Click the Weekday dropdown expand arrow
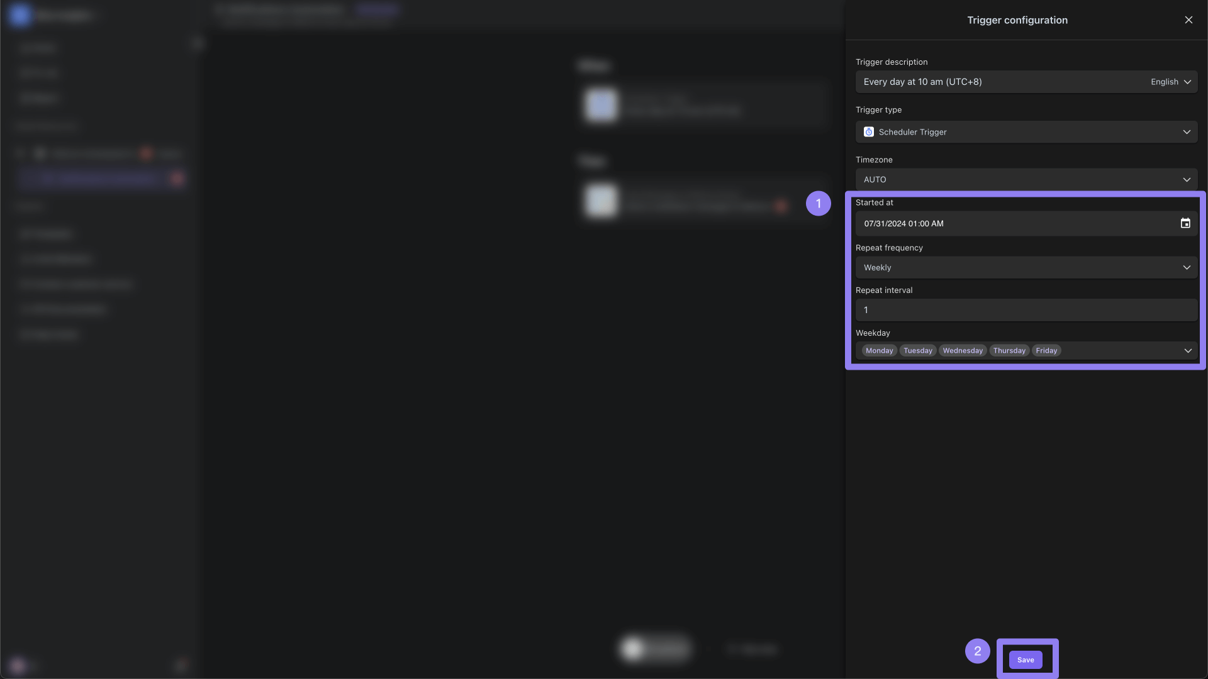 click(1188, 351)
